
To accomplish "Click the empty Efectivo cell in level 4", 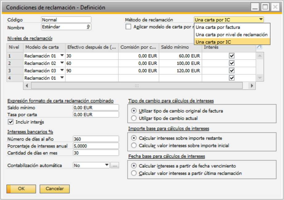I will [x=92, y=78].
